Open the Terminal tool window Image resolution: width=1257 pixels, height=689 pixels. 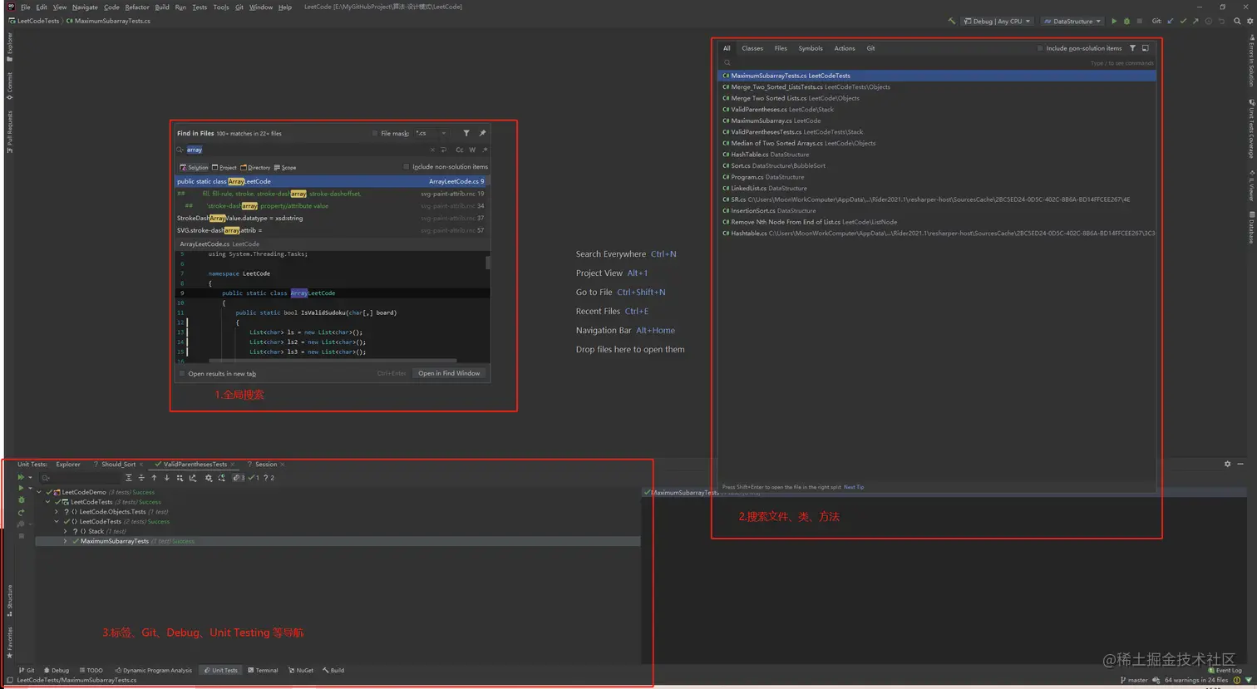263,670
